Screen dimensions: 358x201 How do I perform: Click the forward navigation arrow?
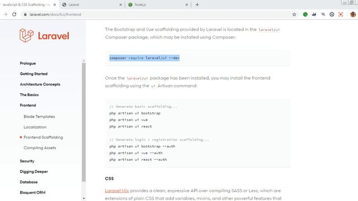(6, 15)
